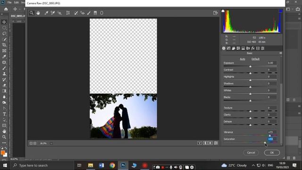This screenshot has height=170, width=302.
Task: Select the Transform tool in Camera Raw
Action: click(x=68, y=13)
